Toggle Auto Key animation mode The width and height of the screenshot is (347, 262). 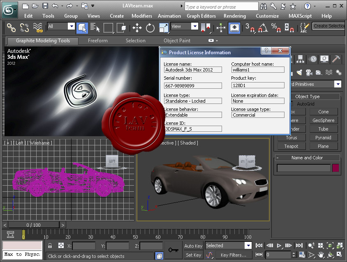193,246
